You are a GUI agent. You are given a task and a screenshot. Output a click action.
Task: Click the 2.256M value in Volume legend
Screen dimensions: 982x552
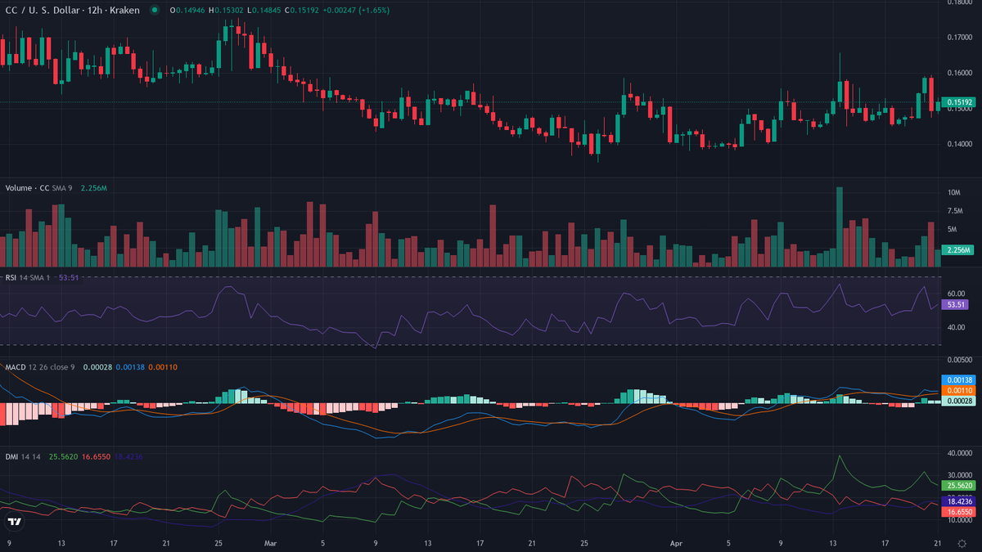click(x=92, y=188)
